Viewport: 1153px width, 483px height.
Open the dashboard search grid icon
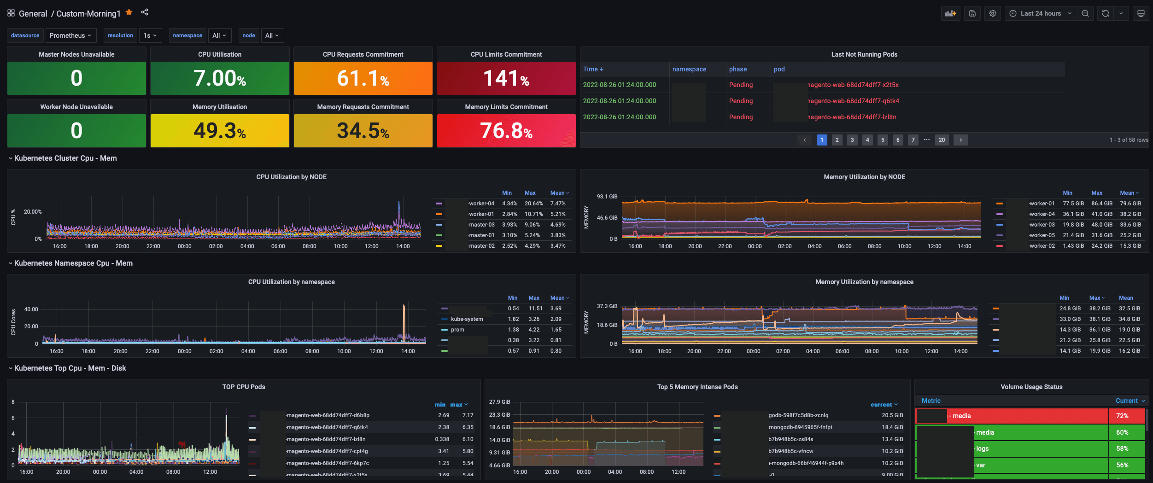click(11, 13)
